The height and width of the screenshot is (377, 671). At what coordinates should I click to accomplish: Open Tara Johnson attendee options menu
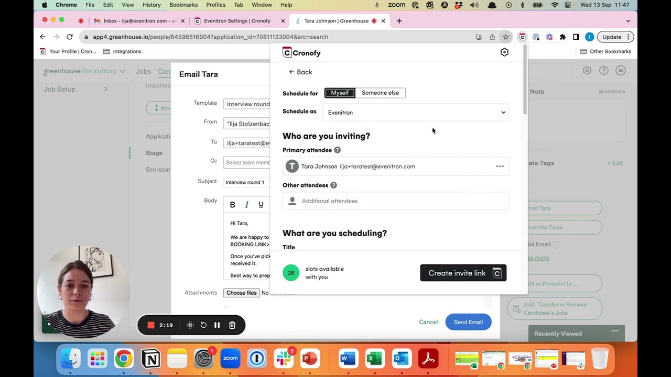tap(500, 167)
